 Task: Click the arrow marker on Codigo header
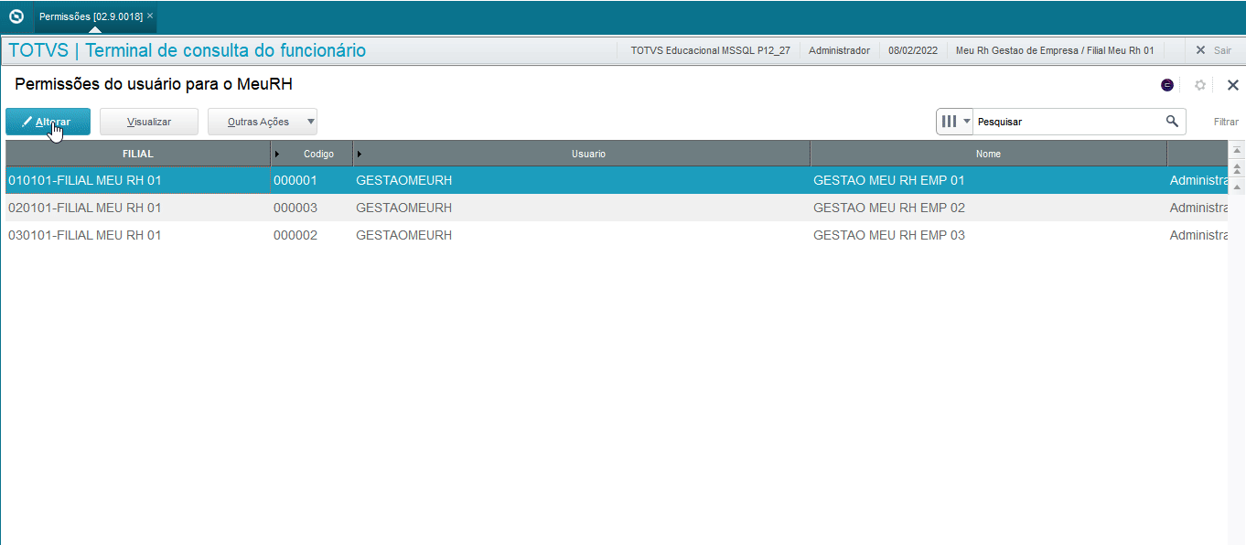click(277, 154)
